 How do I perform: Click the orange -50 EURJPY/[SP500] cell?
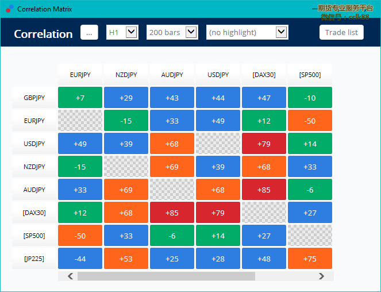click(x=310, y=120)
